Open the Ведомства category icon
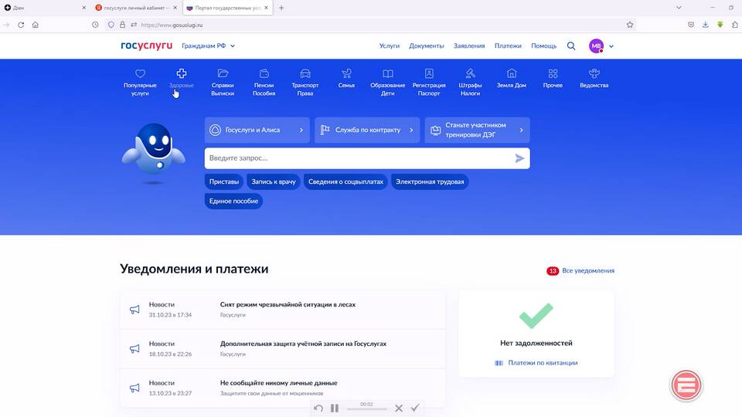 click(594, 74)
